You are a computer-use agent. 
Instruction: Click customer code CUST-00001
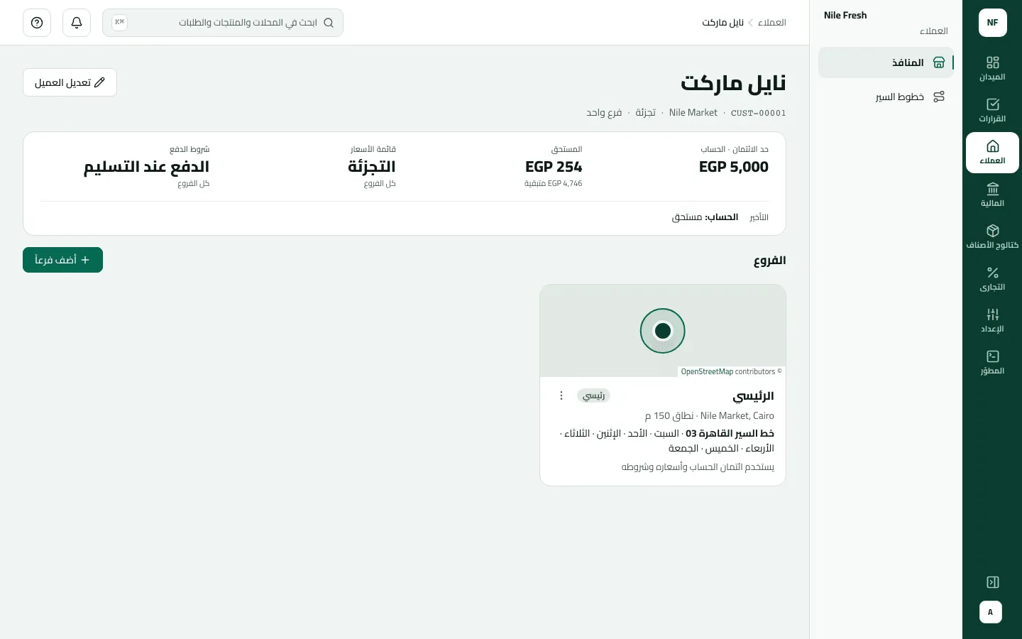[759, 113]
